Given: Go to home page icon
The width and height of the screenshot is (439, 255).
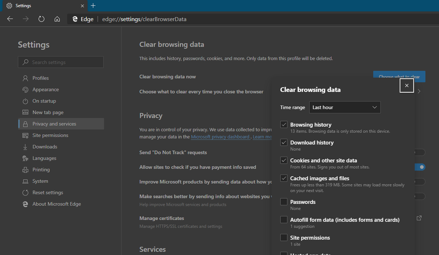Looking at the screenshot, I should click(x=57, y=19).
